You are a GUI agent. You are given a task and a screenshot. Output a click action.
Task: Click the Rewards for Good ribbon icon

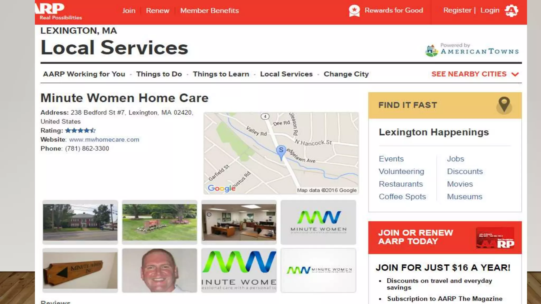click(354, 11)
